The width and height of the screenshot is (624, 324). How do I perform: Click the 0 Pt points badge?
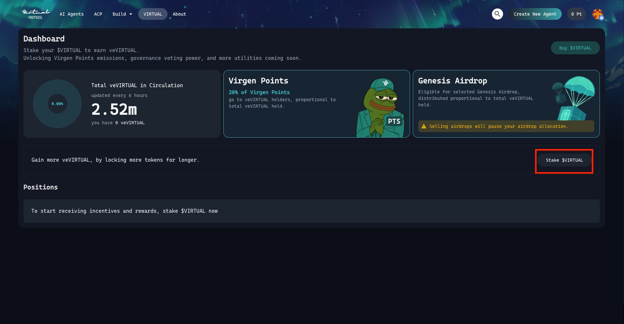tap(576, 14)
